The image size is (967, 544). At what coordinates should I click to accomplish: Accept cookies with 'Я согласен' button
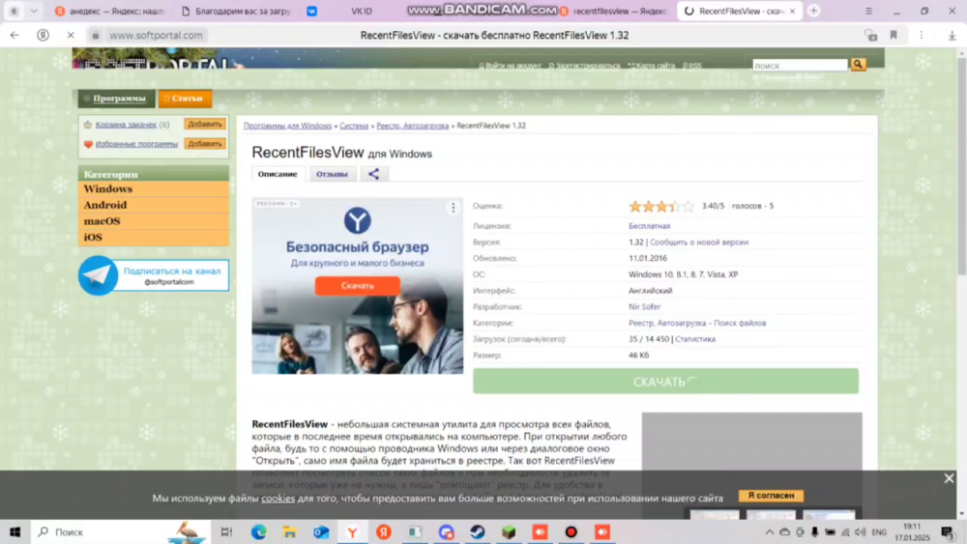[x=771, y=496]
